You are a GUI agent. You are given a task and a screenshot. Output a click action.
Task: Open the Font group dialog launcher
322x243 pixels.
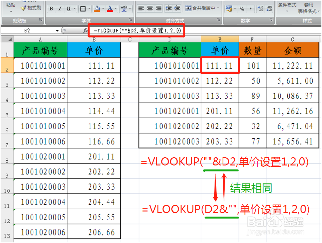(x=131, y=19)
